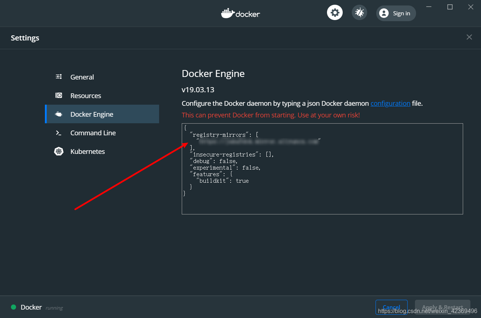Click the Command Line terminal icon
Image resolution: width=481 pixels, height=318 pixels.
coord(59,133)
